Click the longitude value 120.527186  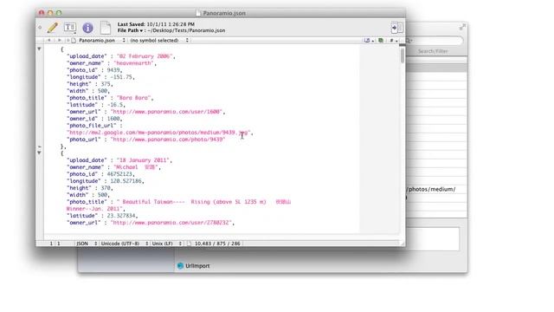(126, 181)
